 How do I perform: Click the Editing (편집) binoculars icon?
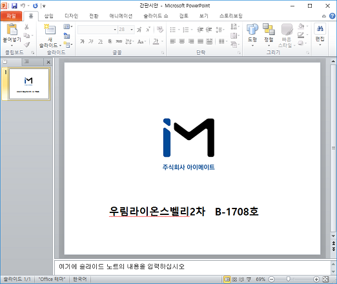[x=320, y=28]
